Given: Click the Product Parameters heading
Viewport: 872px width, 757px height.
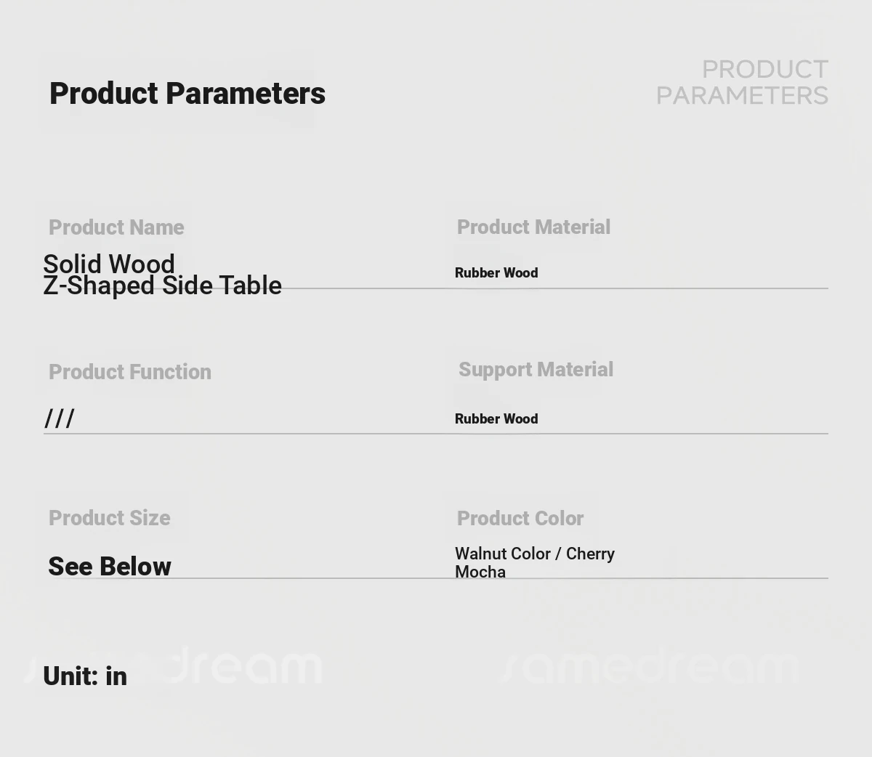Looking at the screenshot, I should click(187, 94).
